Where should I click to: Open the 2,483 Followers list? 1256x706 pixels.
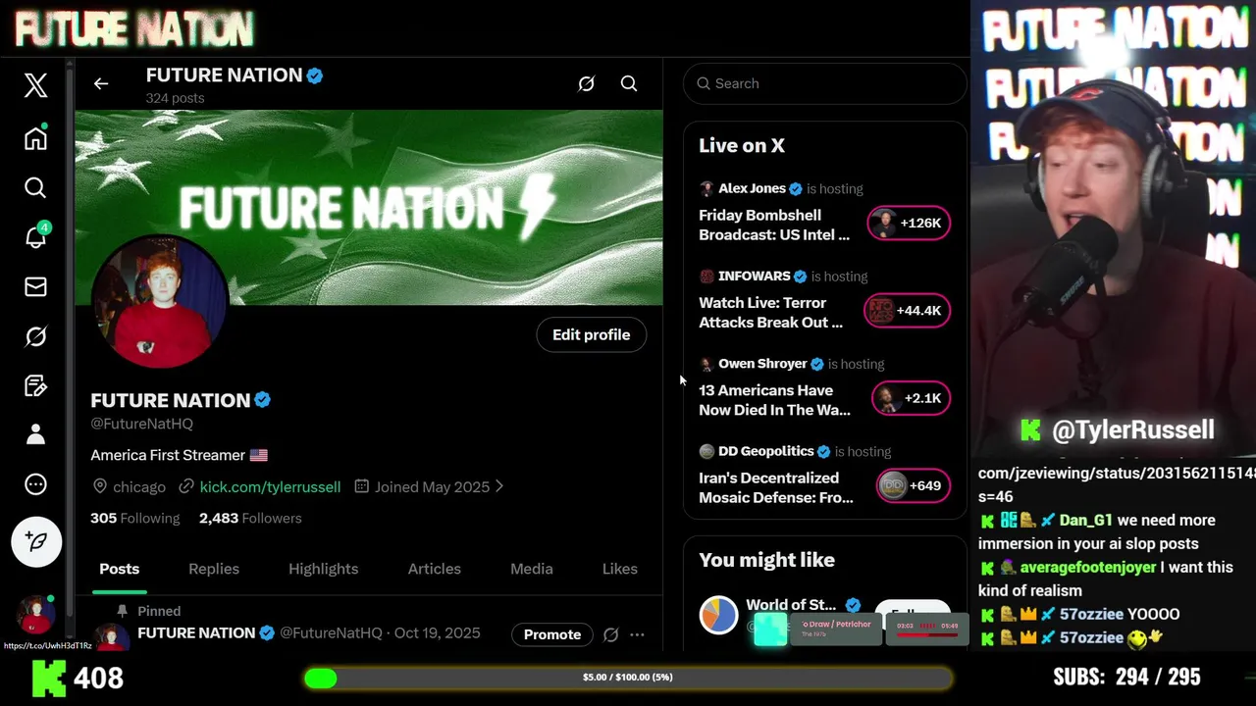(250, 518)
